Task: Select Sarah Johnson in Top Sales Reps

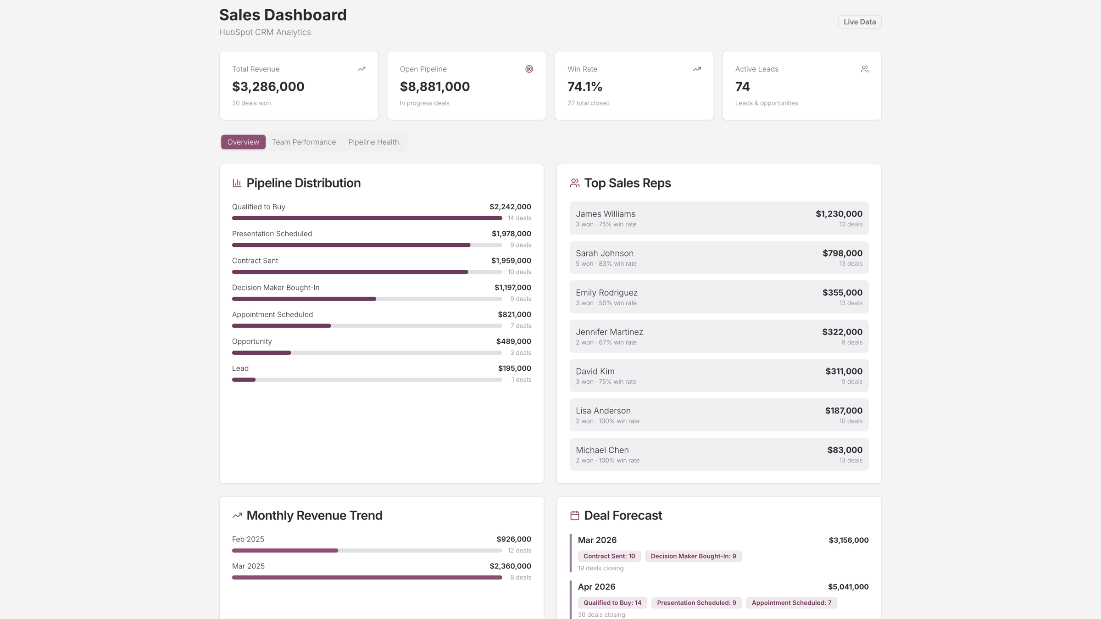Action: point(718,257)
